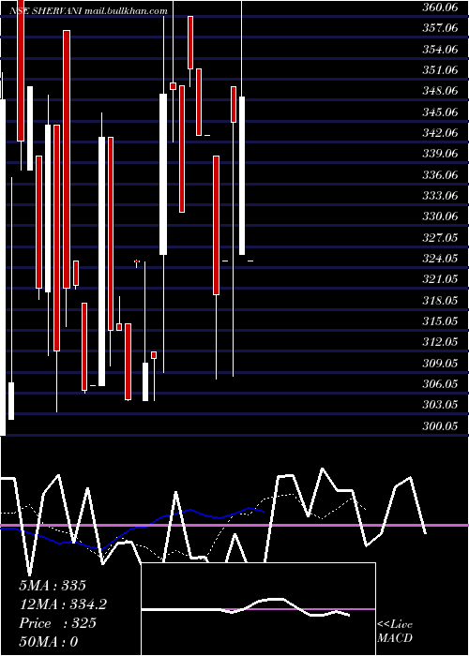Click the 357.06 price axis label
Screen dimensions: 469x656
click(x=439, y=27)
